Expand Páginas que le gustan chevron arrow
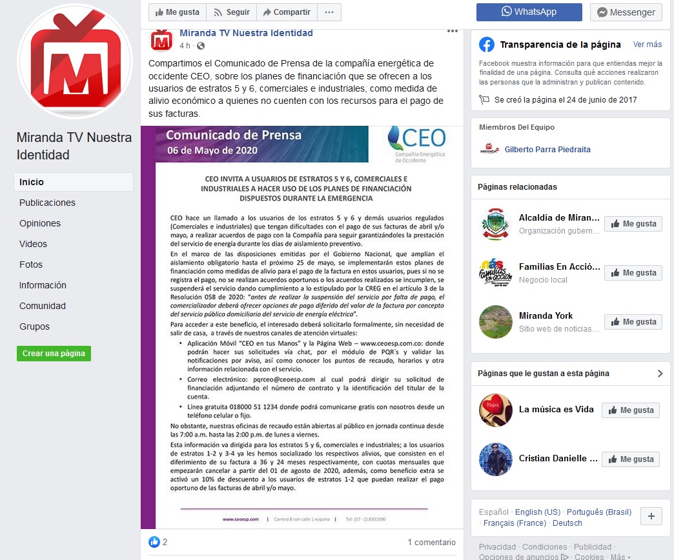 click(x=660, y=374)
